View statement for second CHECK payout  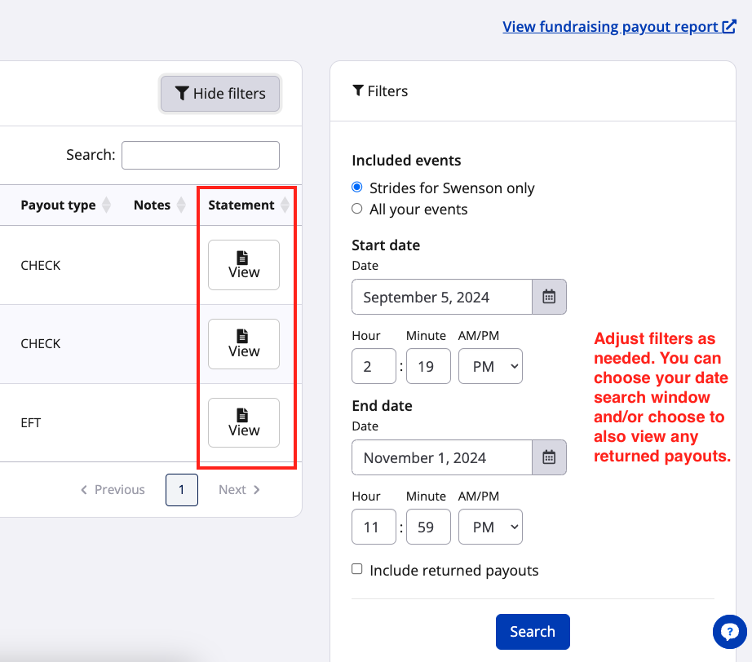243,344
